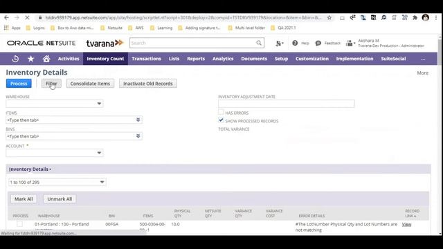This screenshot has height=249, width=443.
Task: Stop page loading with the X icon
Action: point(27,17)
